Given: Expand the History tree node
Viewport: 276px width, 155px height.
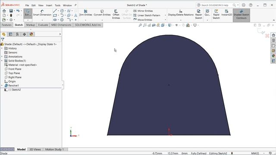Looking at the screenshot, I should tap(2, 48).
